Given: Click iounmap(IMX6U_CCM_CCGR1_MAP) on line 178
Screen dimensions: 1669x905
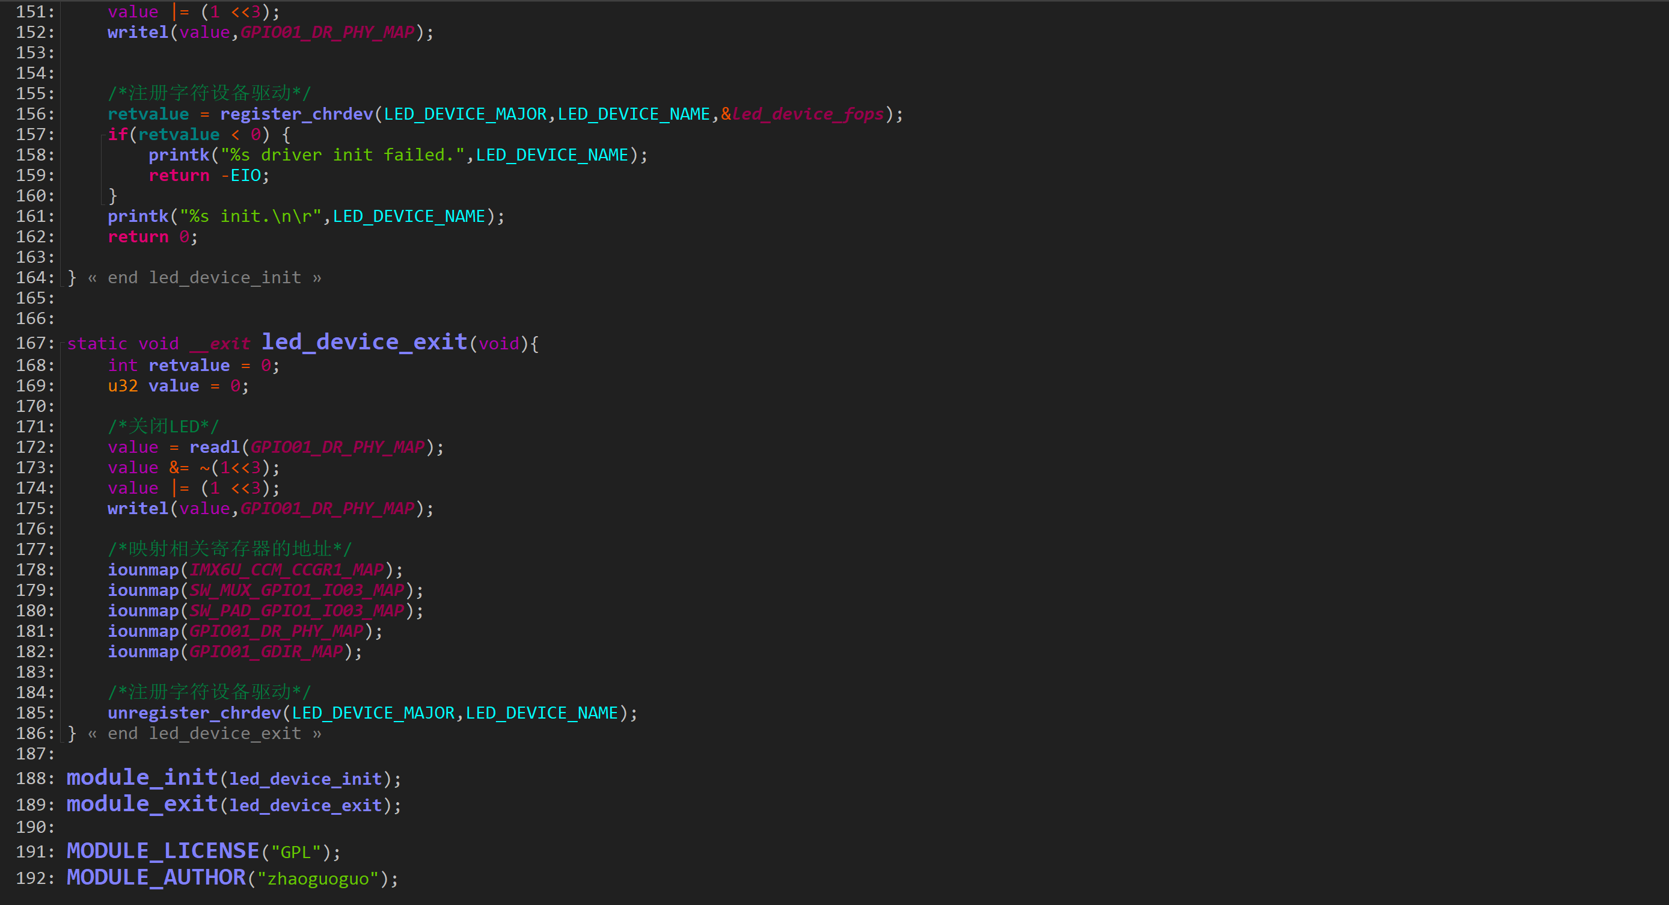Looking at the screenshot, I should [x=256, y=569].
